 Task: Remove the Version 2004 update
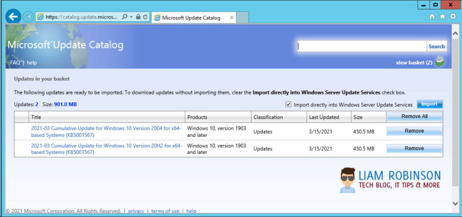414,131
